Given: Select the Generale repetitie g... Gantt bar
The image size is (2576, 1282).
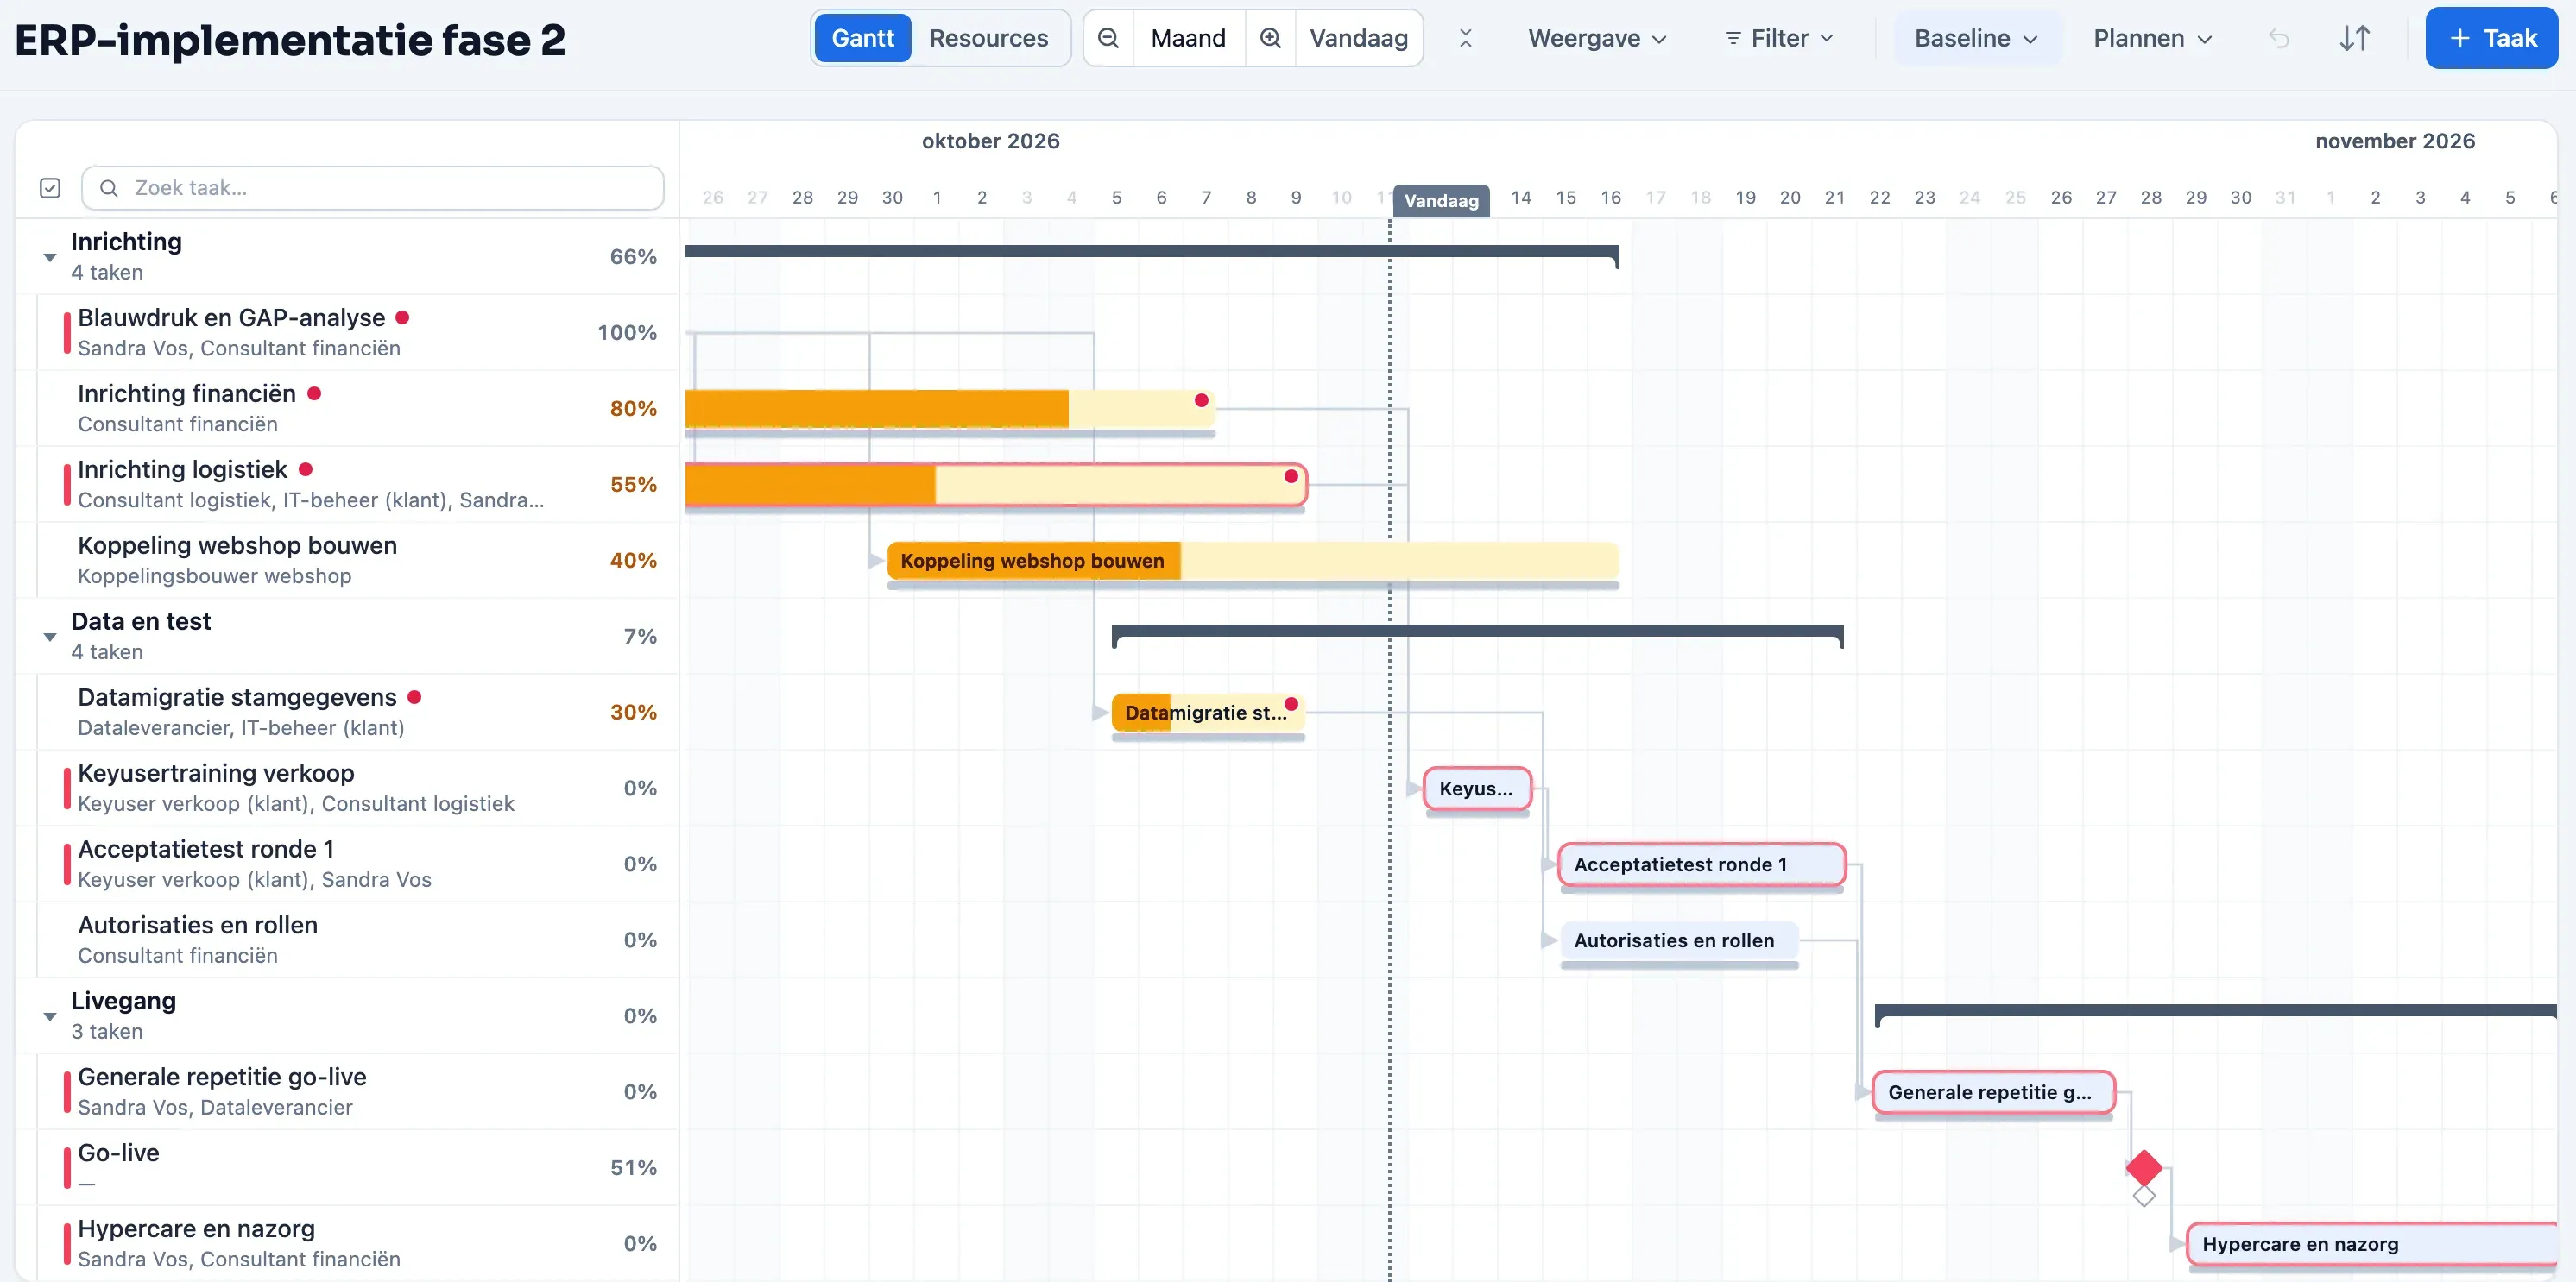Looking at the screenshot, I should pyautogui.click(x=1994, y=1092).
